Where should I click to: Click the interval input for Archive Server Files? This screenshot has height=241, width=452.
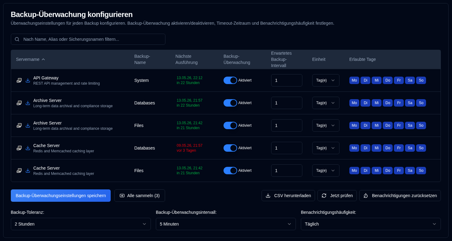point(287,125)
